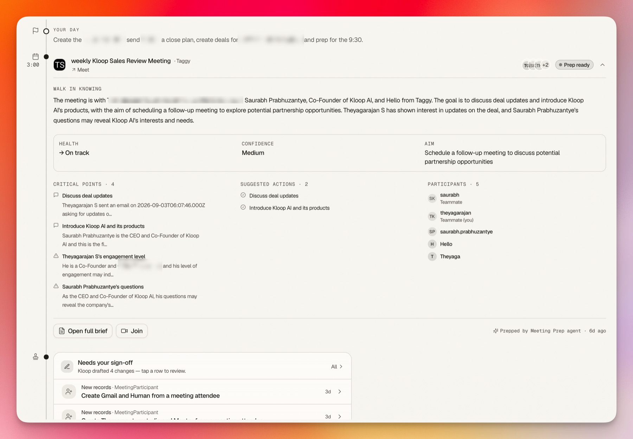Click the Medium confidence value
This screenshot has height=439, width=633.
click(253, 153)
